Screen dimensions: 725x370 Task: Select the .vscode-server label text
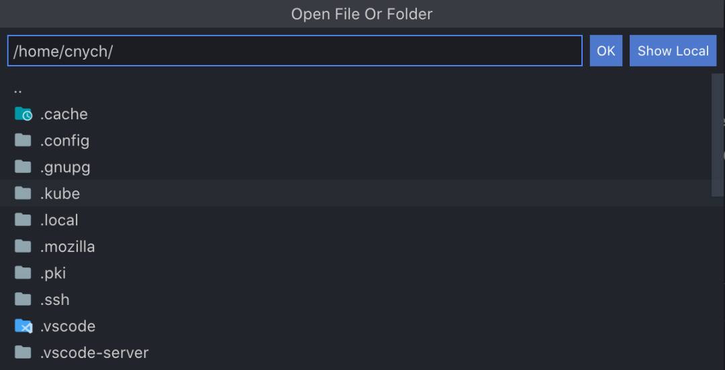click(x=95, y=353)
